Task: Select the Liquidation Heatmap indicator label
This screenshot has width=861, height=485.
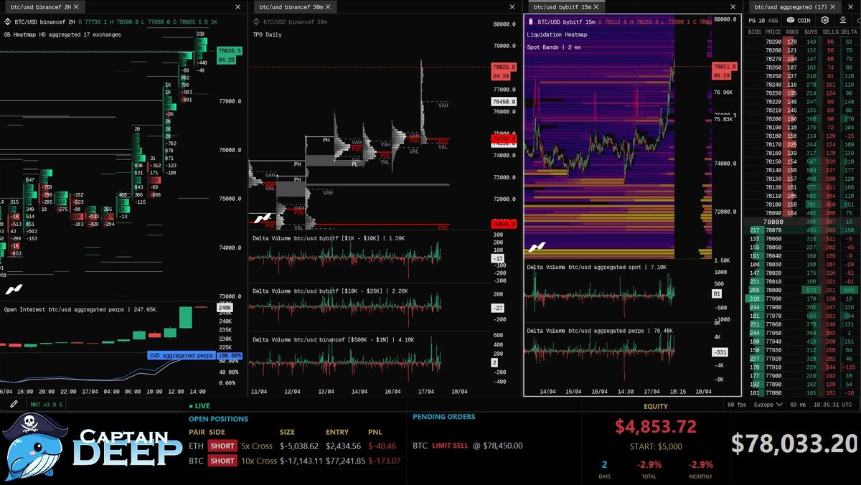Action: [557, 34]
